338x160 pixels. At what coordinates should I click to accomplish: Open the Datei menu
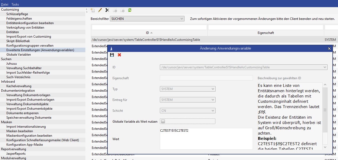click(5, 5)
